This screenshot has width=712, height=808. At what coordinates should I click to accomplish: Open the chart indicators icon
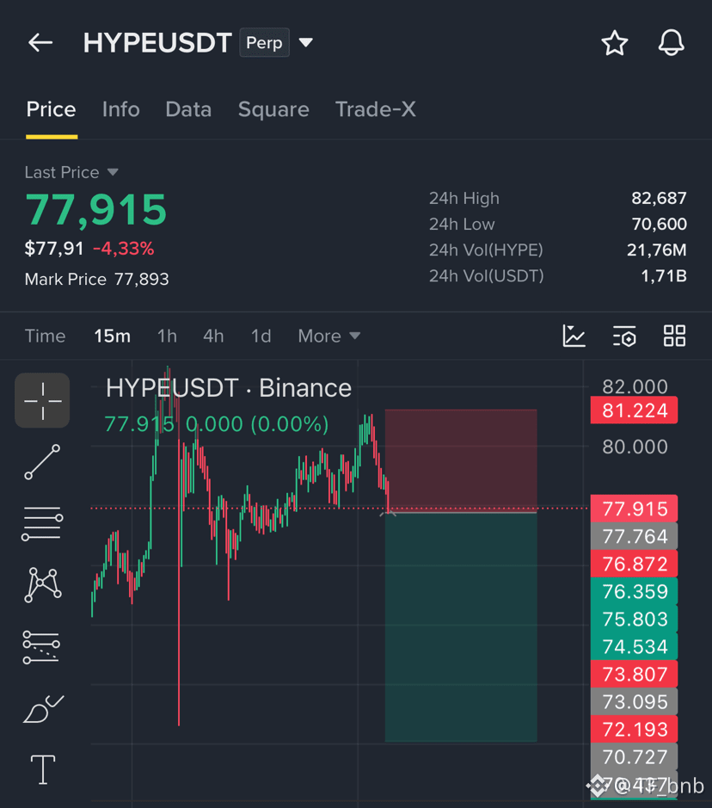[x=574, y=336]
